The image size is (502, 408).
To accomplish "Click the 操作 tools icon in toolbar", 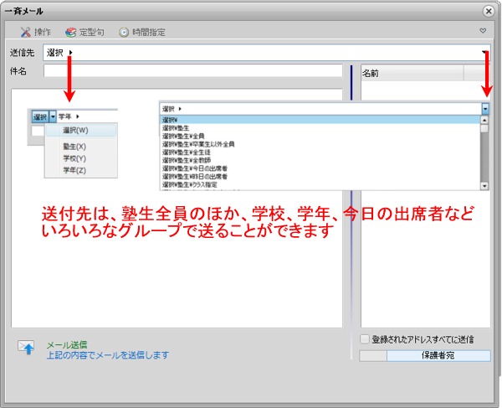I will click(36, 32).
